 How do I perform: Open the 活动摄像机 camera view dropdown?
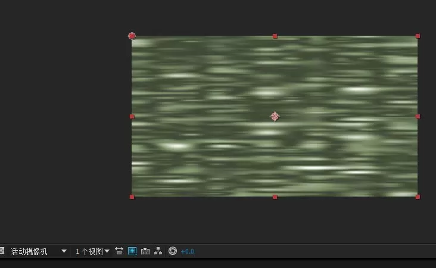click(38, 251)
